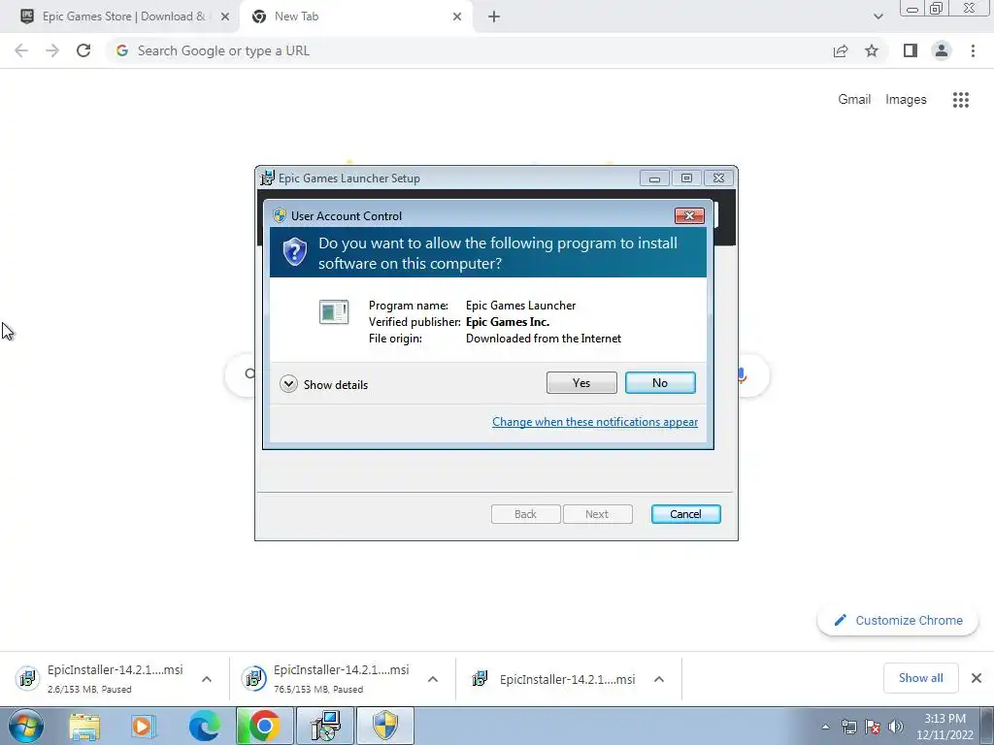Open Chrome three-dot menu

(973, 50)
